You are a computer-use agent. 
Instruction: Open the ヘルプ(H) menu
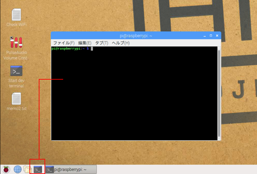[120, 43]
